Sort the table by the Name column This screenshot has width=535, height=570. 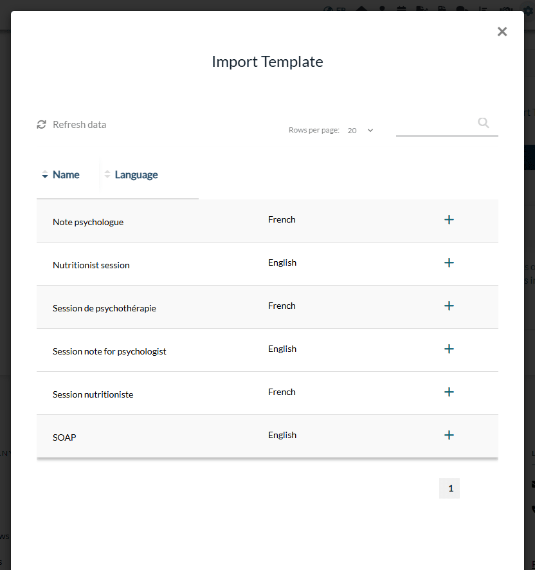point(66,175)
